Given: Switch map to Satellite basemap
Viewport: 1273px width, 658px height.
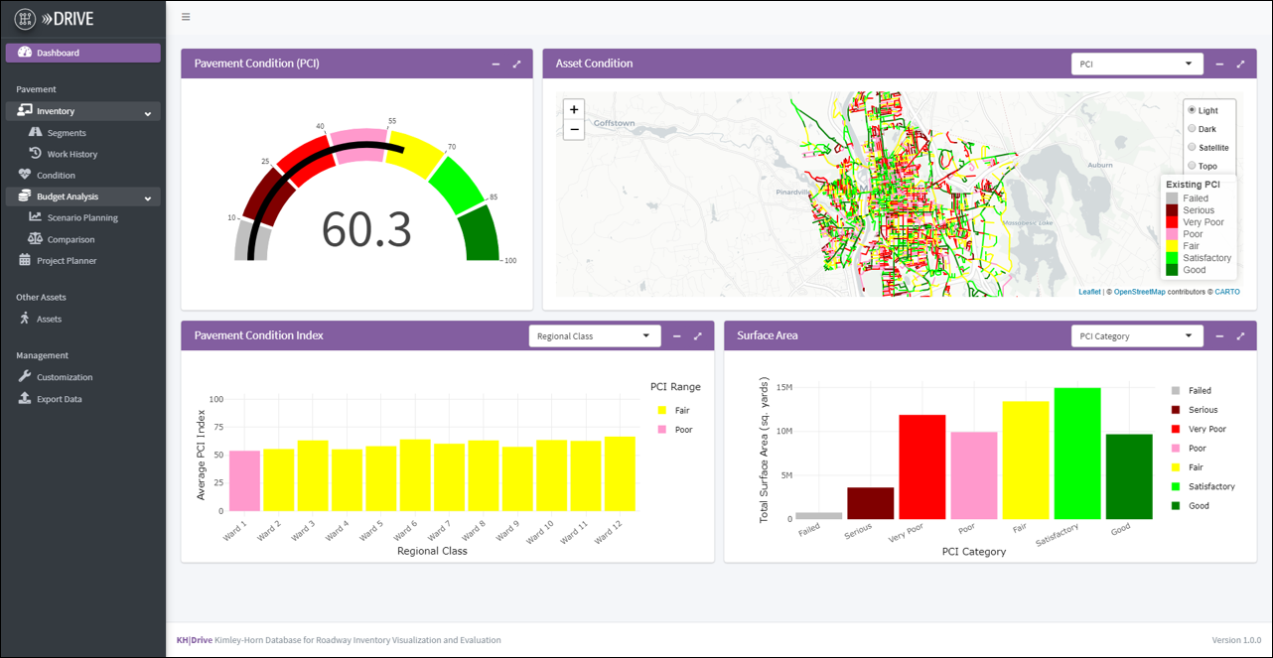Looking at the screenshot, I should (1192, 147).
